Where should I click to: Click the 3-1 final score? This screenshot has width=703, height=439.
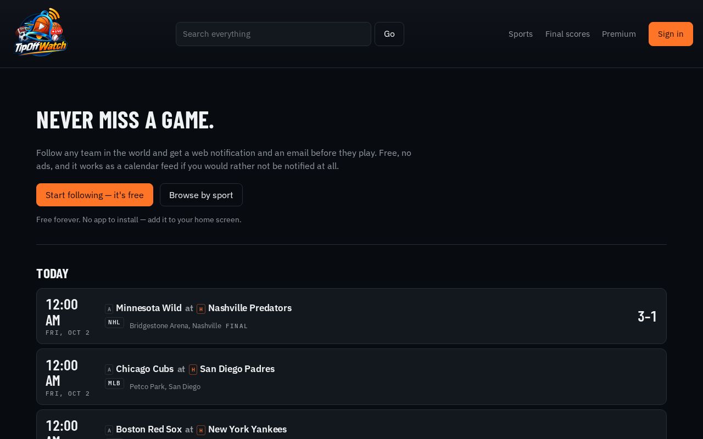coord(647,316)
